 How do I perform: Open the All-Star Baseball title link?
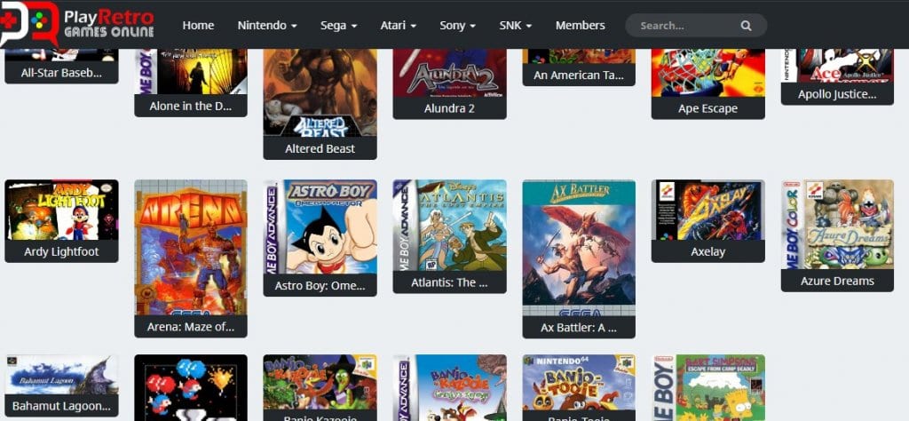(x=61, y=73)
